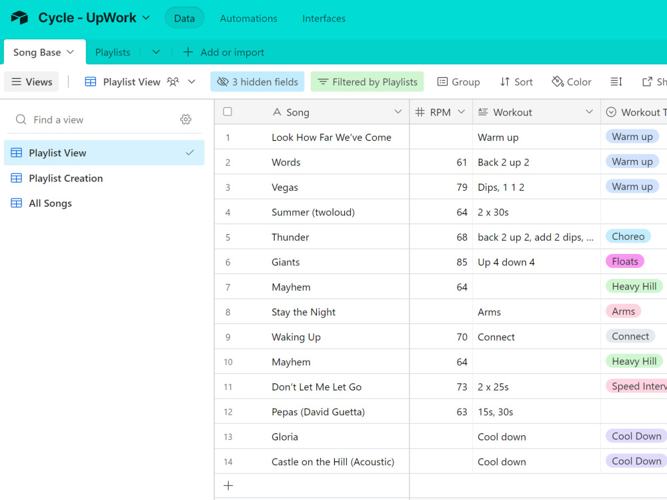This screenshot has height=500, width=667.
Task: Show the 3 hidden fields
Action: [x=257, y=81]
